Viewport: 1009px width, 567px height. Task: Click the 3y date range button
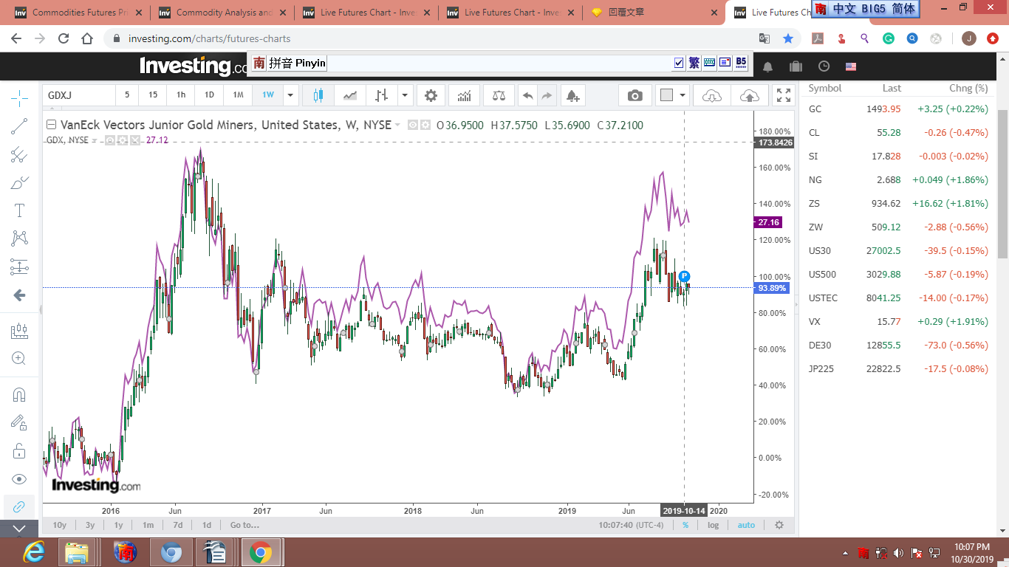click(90, 525)
